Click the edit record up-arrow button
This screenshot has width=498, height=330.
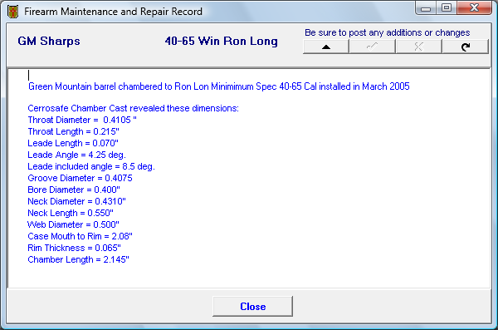[326, 47]
